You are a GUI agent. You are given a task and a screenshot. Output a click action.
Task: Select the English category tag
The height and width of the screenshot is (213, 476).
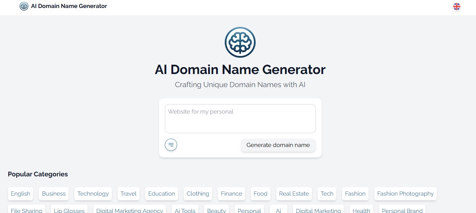click(20, 194)
